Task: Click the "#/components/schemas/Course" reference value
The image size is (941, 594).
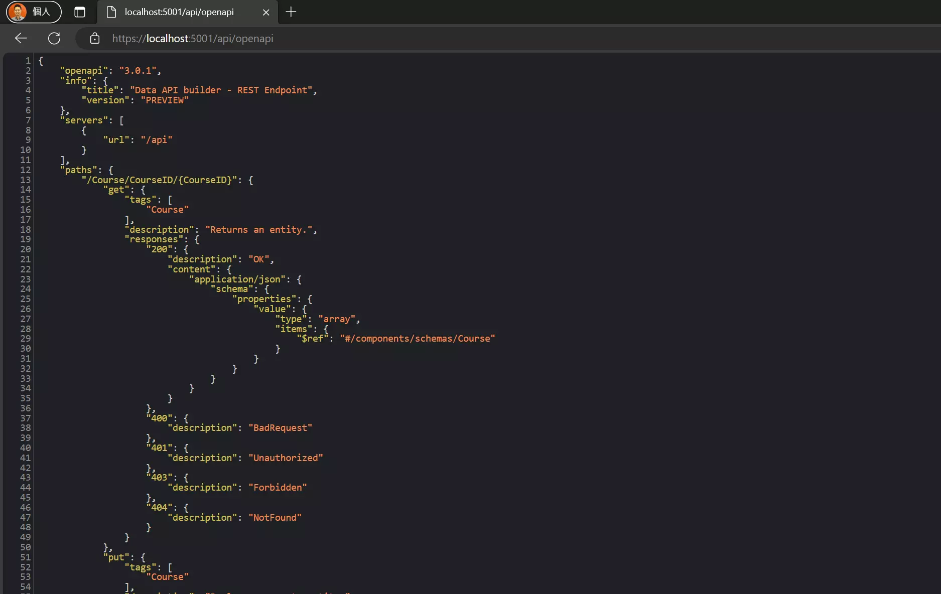Action: tap(418, 339)
